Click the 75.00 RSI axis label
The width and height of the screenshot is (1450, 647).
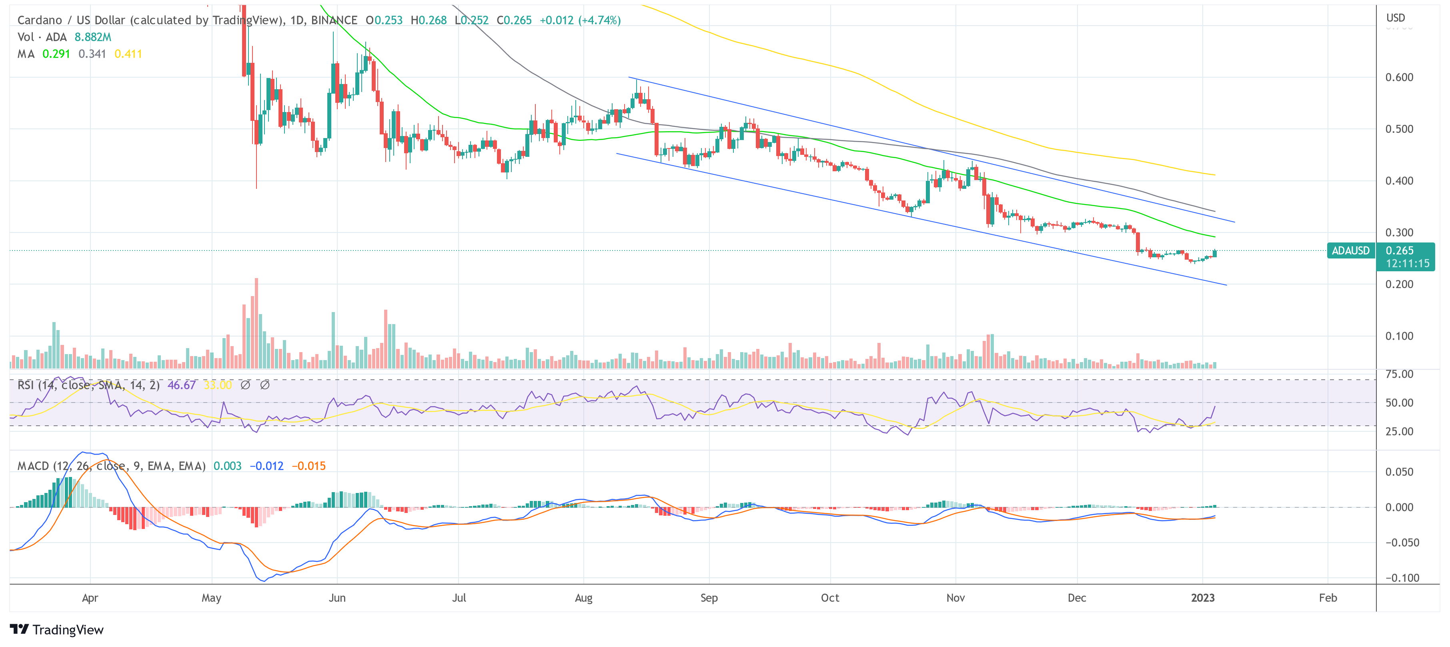1399,375
